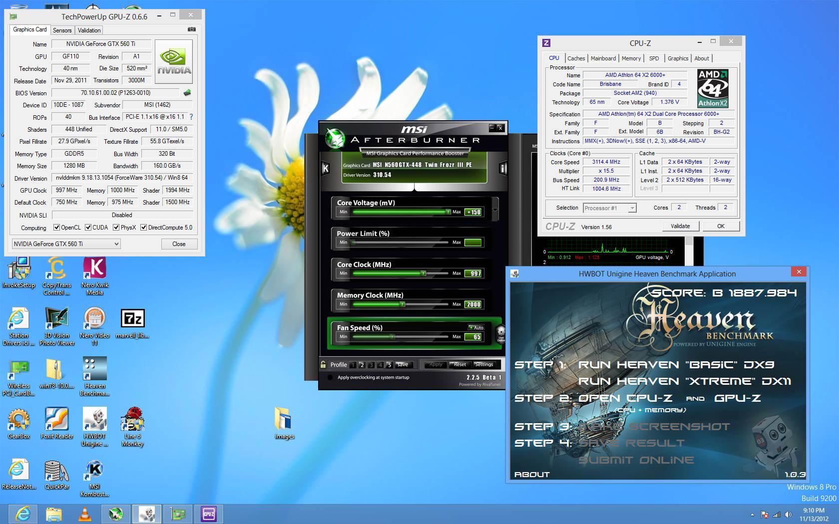Screen dimensions: 839x524
Task: Open Wireless PCI_CardB desktop icon
Action: [x=18, y=377]
